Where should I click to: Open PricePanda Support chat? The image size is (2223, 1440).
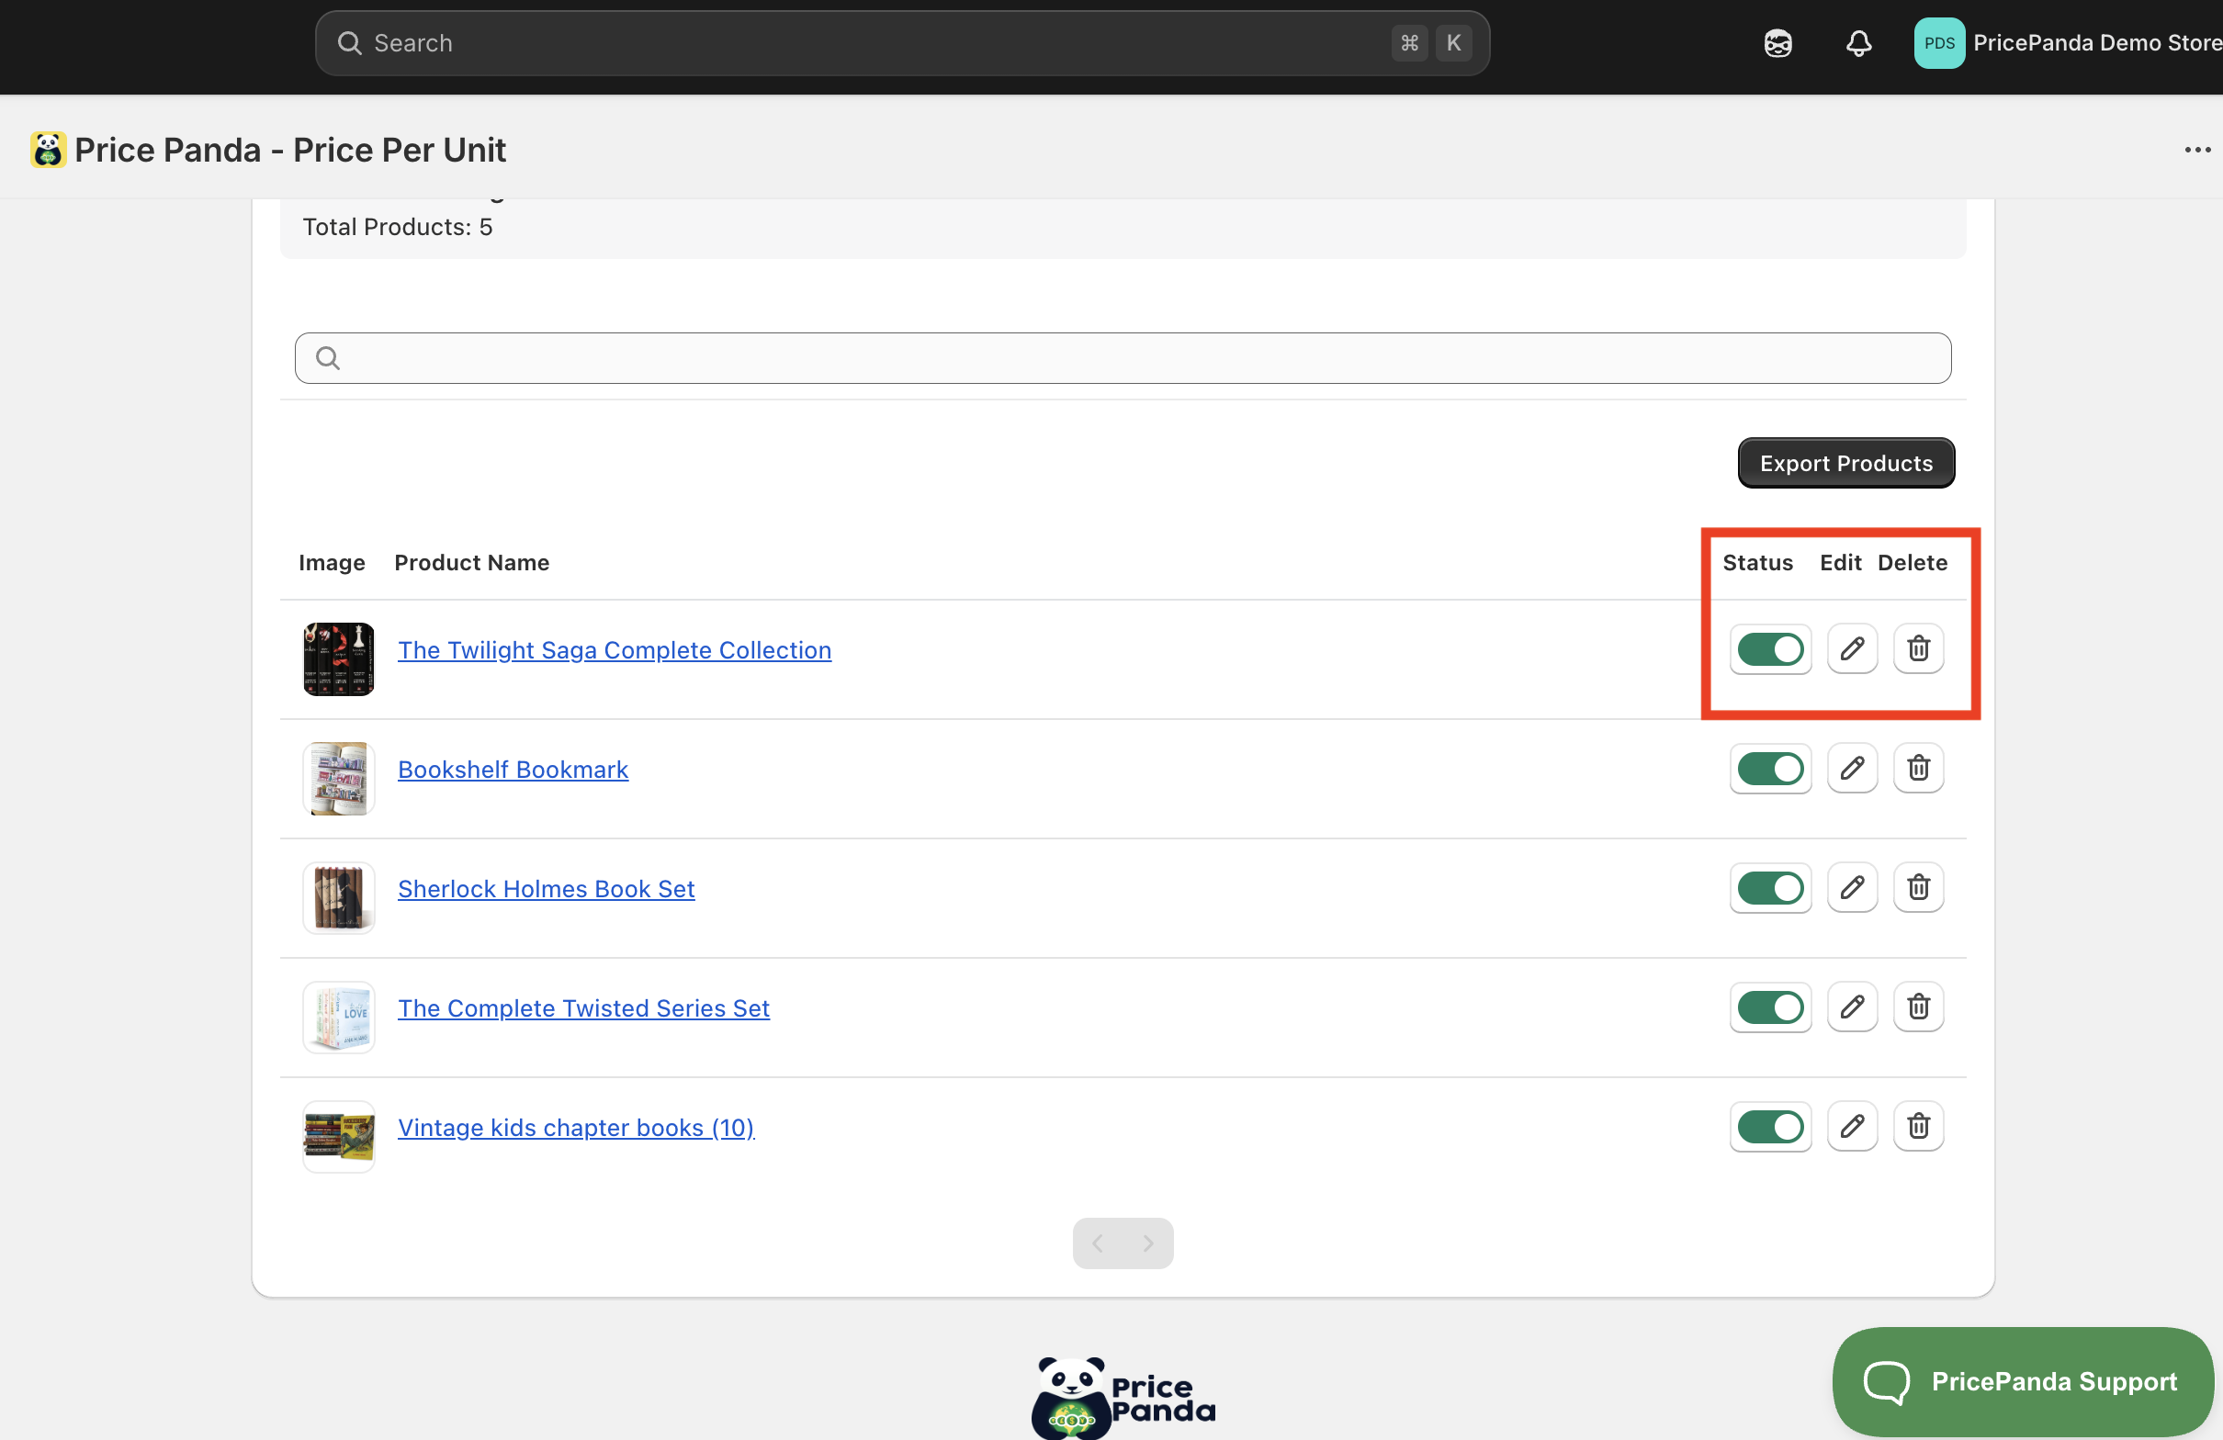[2022, 1381]
